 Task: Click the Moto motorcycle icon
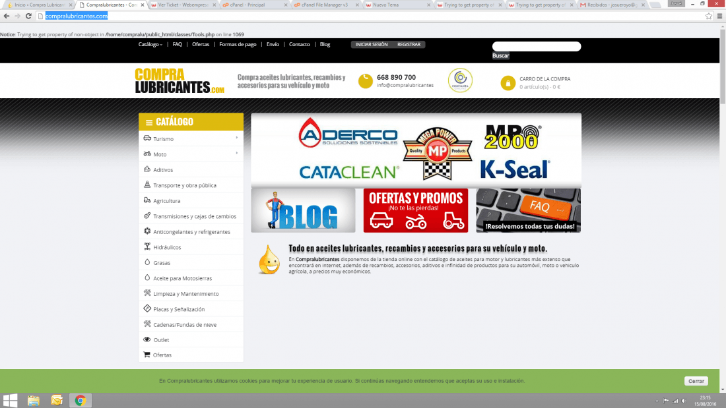coord(147,154)
